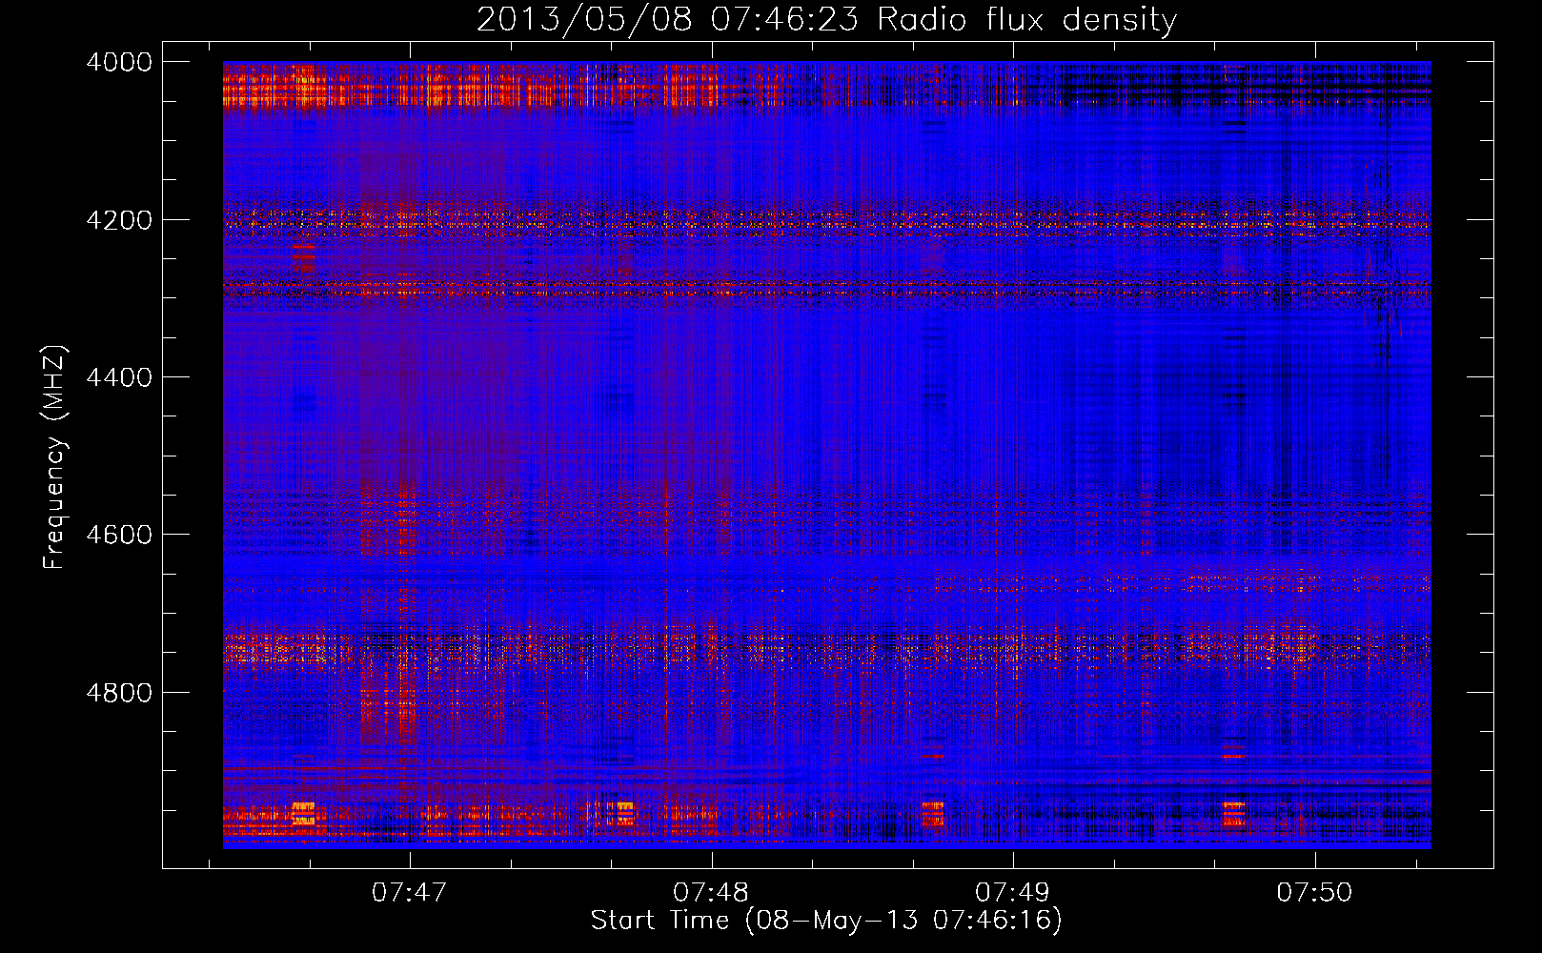Click the 07:49 time tick label
The width and height of the screenshot is (1542, 953).
(x=1013, y=892)
